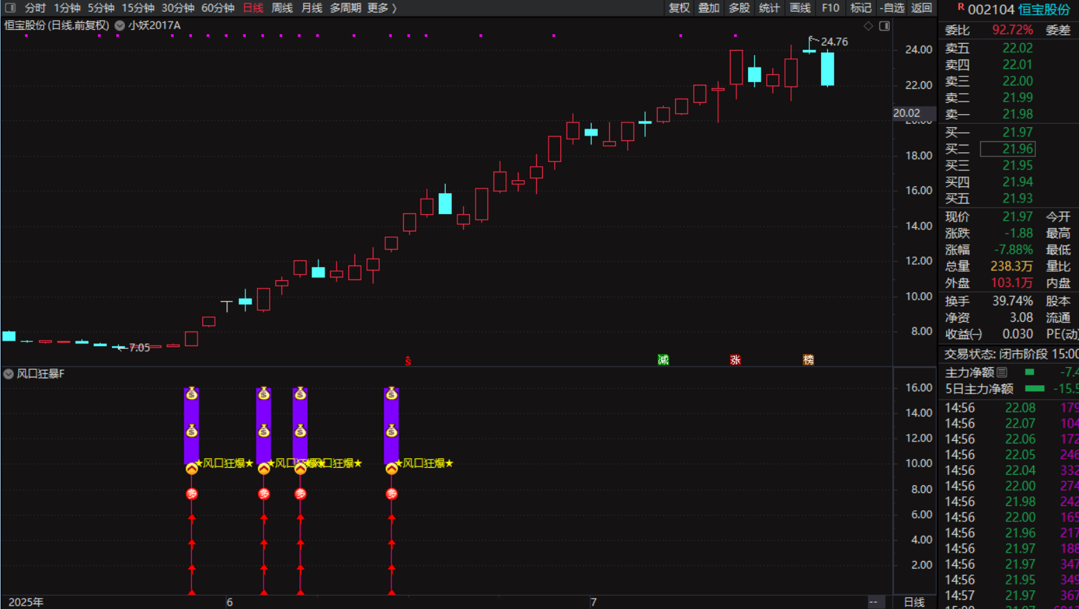Viewport: 1079px width, 609px height.
Task: Click the red $ marker on chart
Action: (x=408, y=361)
